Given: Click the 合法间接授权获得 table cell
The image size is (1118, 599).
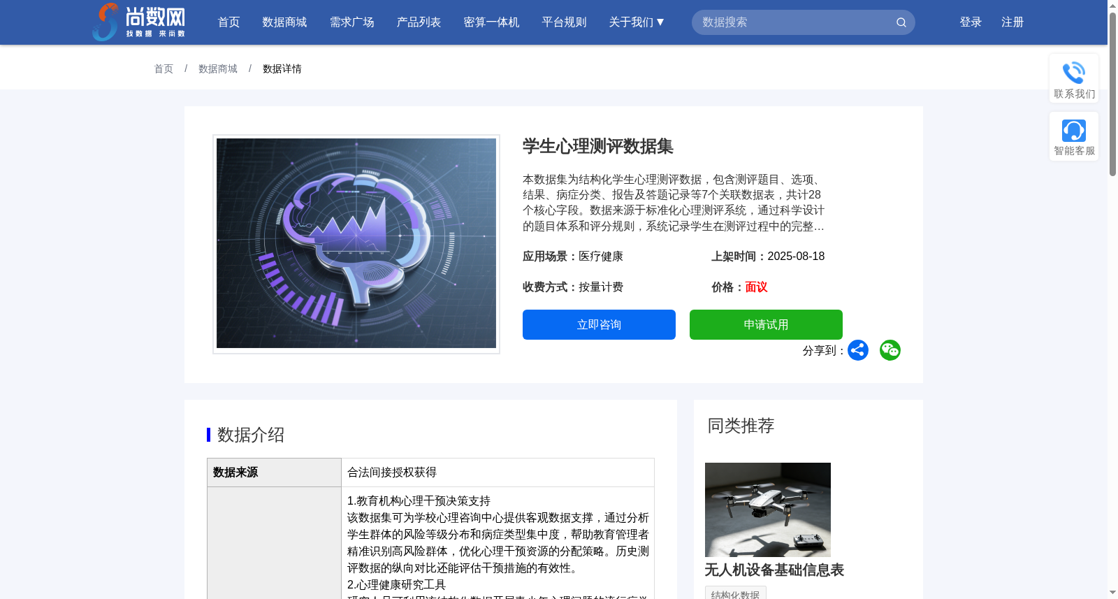Looking at the screenshot, I should pos(498,472).
